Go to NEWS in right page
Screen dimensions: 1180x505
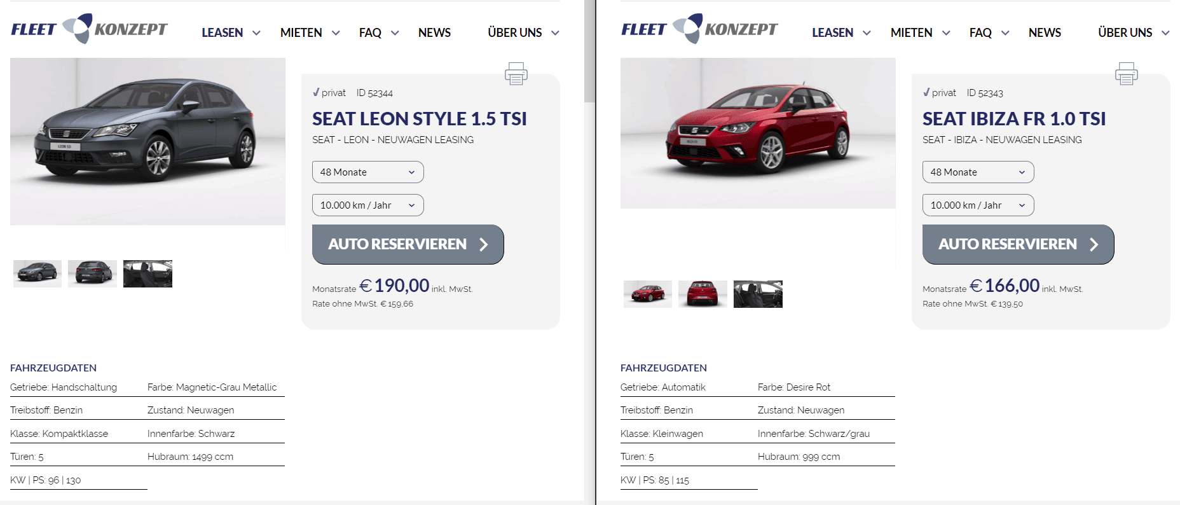point(1045,32)
